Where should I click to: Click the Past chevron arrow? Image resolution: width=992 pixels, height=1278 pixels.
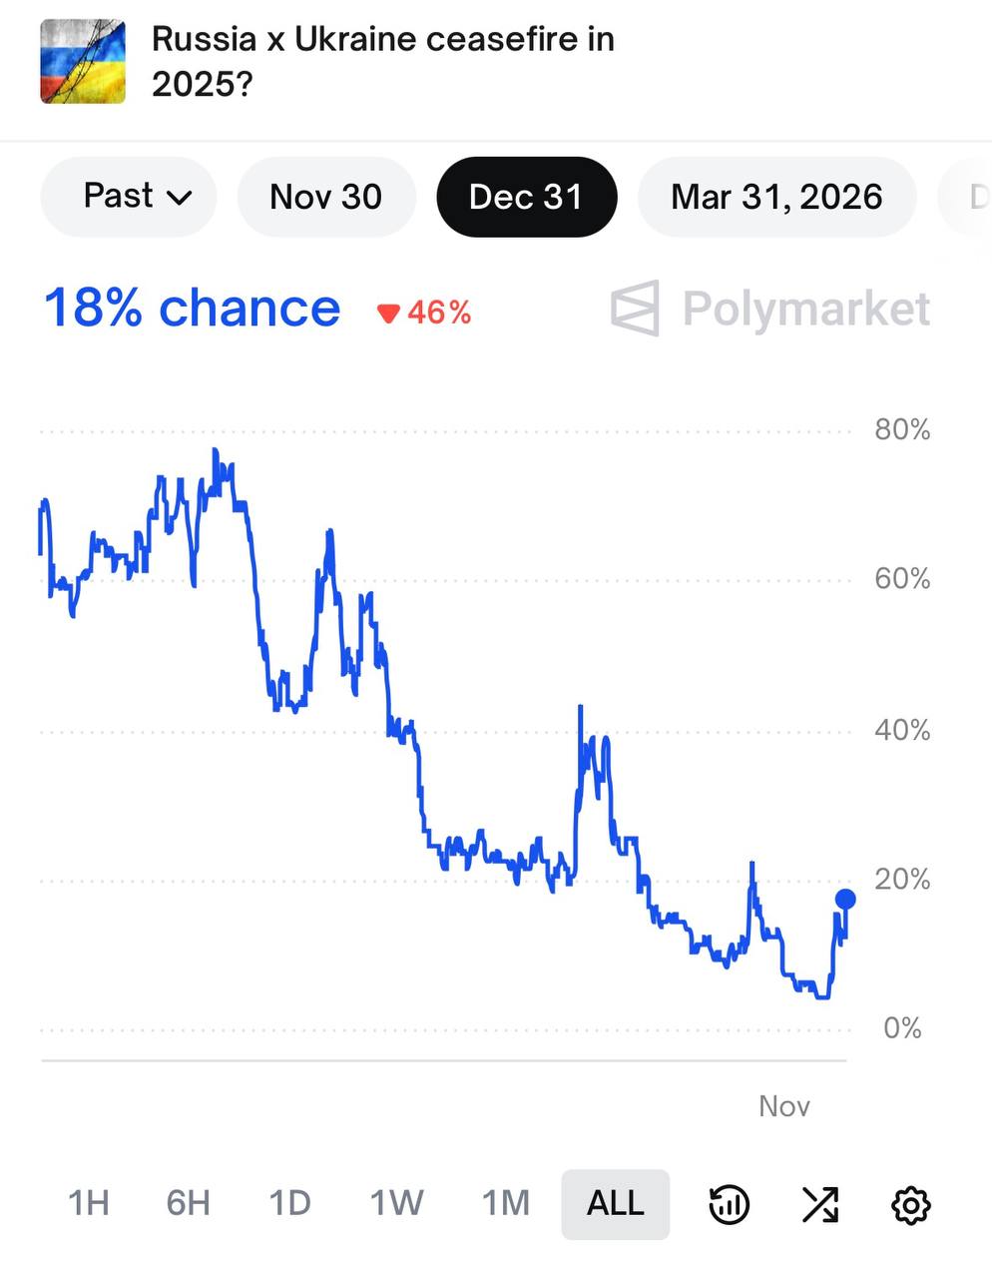177,199
